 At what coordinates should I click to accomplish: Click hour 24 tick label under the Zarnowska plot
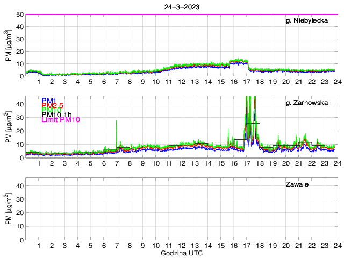337,163
